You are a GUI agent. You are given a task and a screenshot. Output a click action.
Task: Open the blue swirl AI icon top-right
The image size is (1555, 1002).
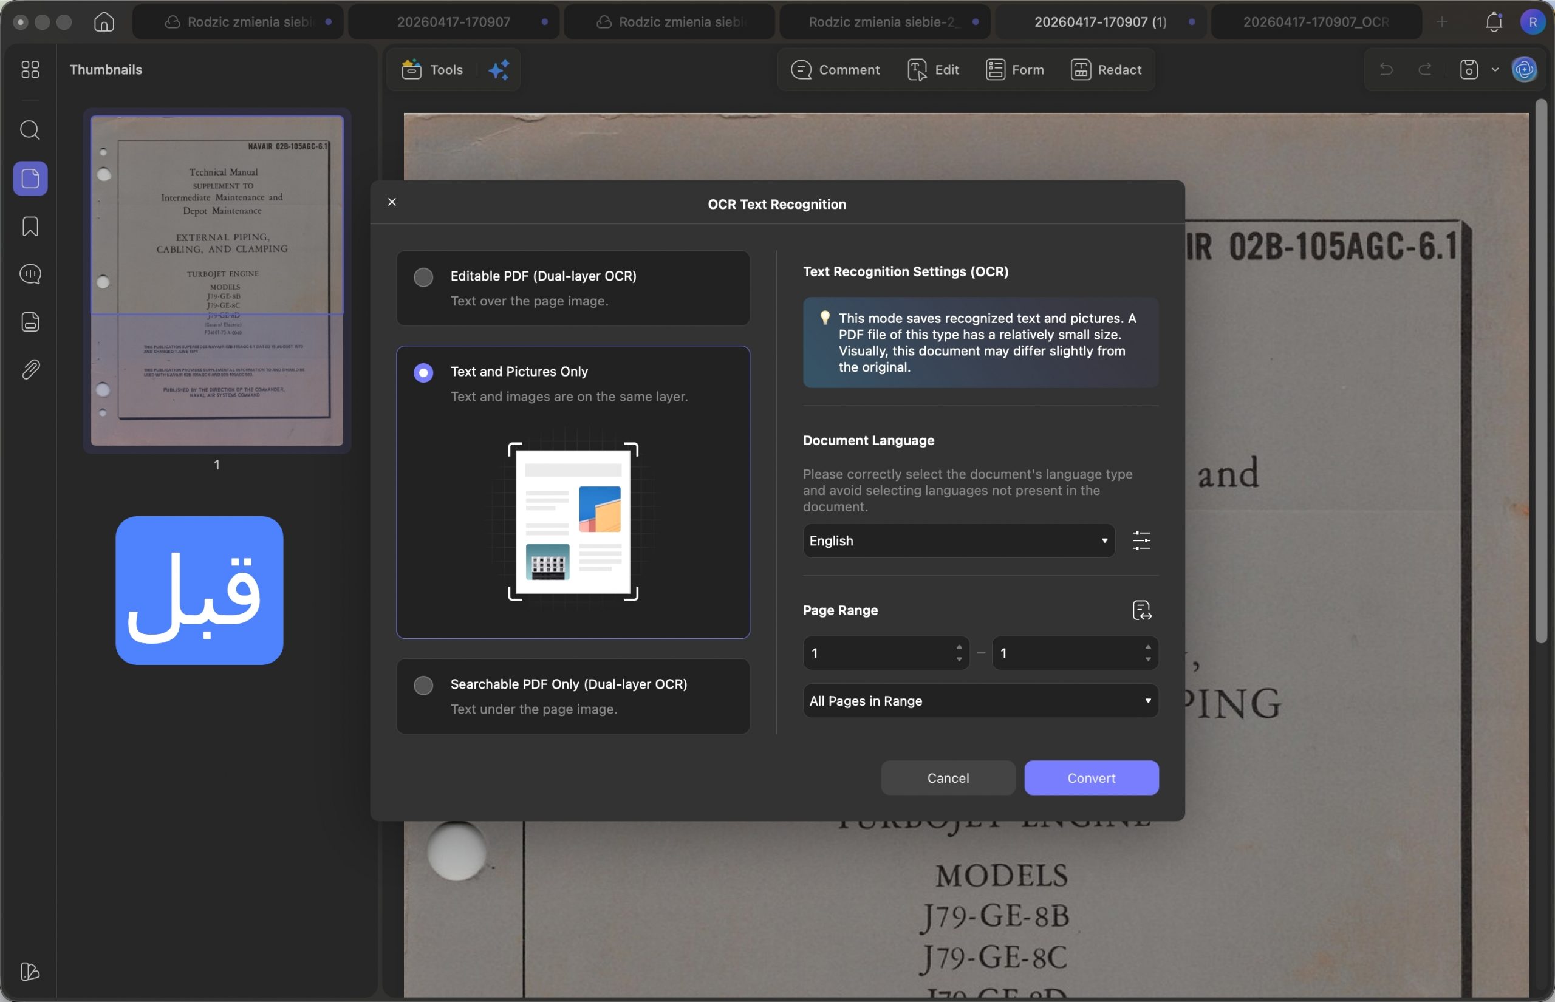(x=1524, y=70)
